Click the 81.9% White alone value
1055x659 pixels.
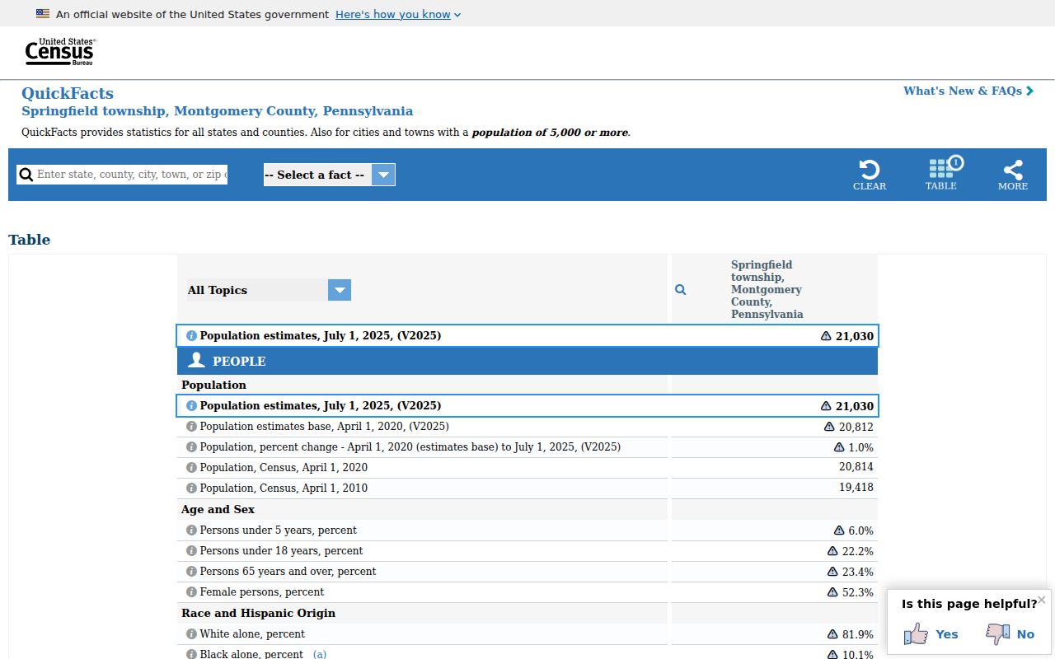(x=858, y=634)
